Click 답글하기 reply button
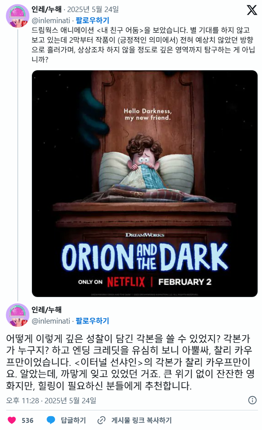262x430 pixels. coord(73,420)
